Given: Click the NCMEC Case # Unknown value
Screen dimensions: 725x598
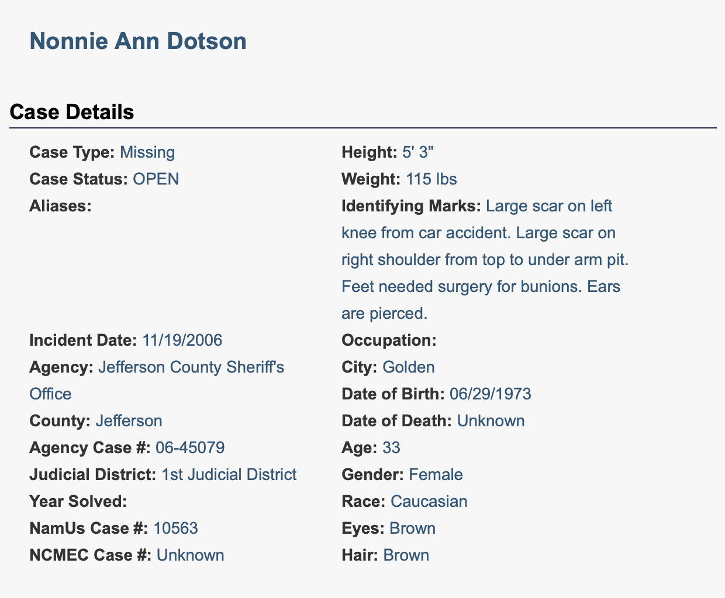Looking at the screenshot, I should point(191,555).
